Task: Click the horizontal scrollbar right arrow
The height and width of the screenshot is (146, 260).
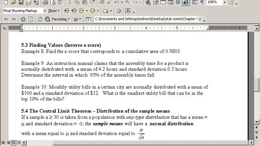Action: pyautogui.click(x=251, y=142)
